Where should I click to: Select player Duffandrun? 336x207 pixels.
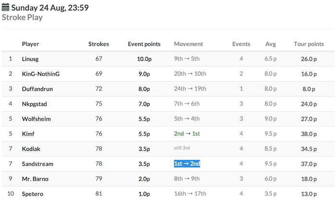37,89
